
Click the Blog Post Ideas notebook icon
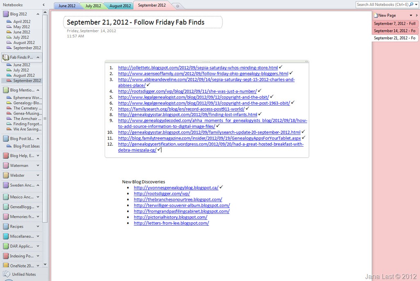6,138
